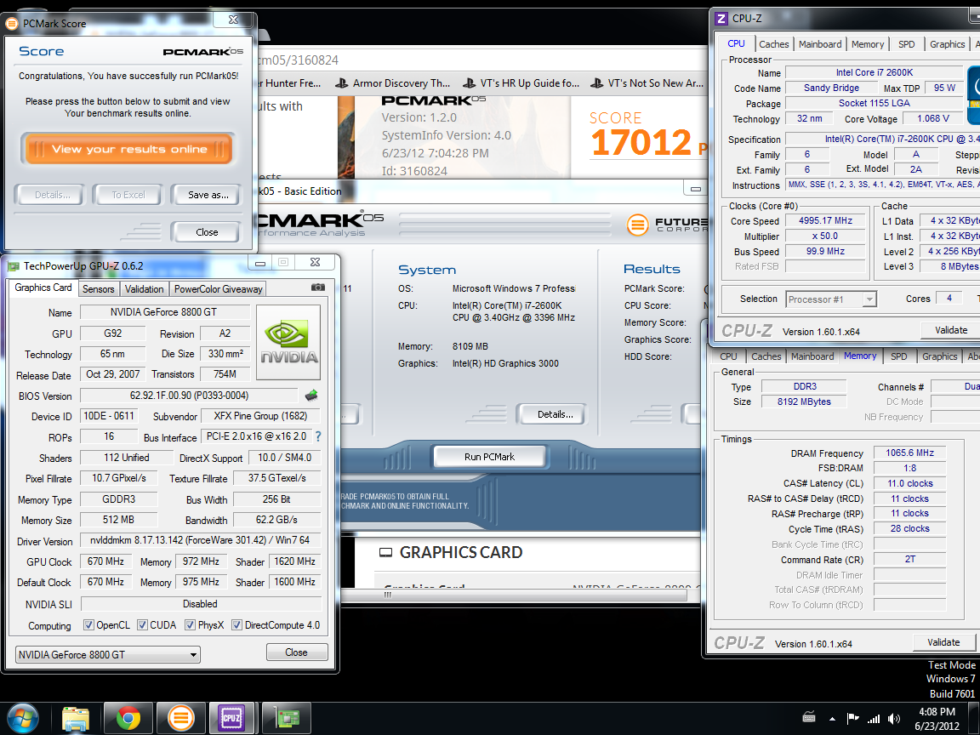Open Google Chrome from taskbar
This screenshot has height=735, width=980.
(x=128, y=718)
